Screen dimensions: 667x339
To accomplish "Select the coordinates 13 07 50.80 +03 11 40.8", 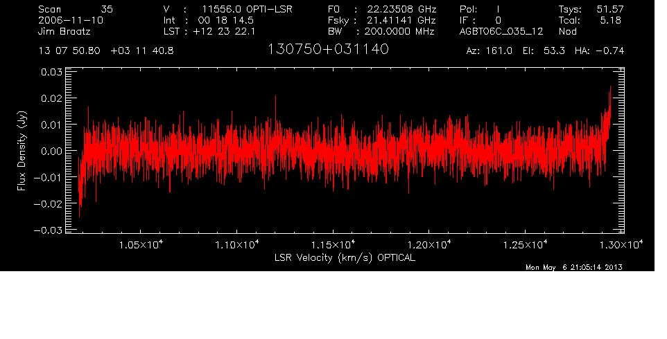I will point(106,51).
